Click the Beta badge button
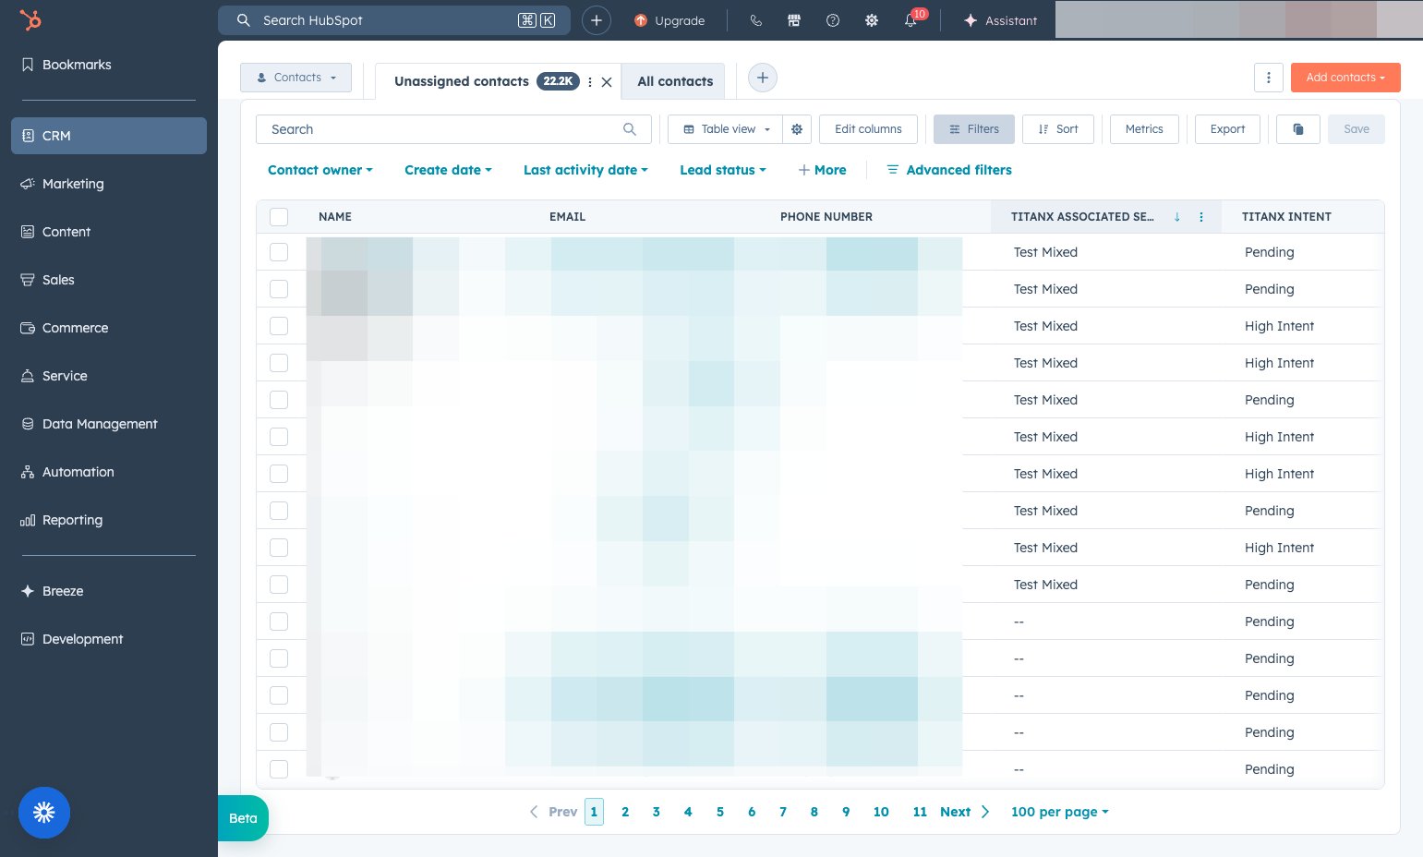Image resolution: width=1423 pixels, height=857 pixels. pos(243,818)
